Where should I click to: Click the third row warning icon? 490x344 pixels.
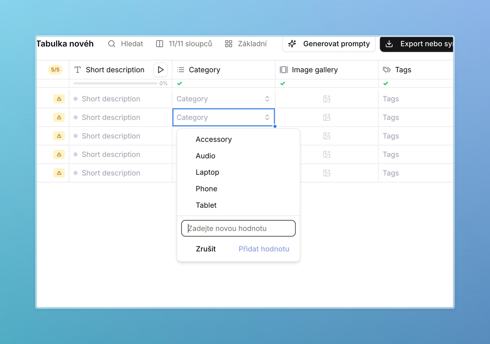[x=59, y=136]
